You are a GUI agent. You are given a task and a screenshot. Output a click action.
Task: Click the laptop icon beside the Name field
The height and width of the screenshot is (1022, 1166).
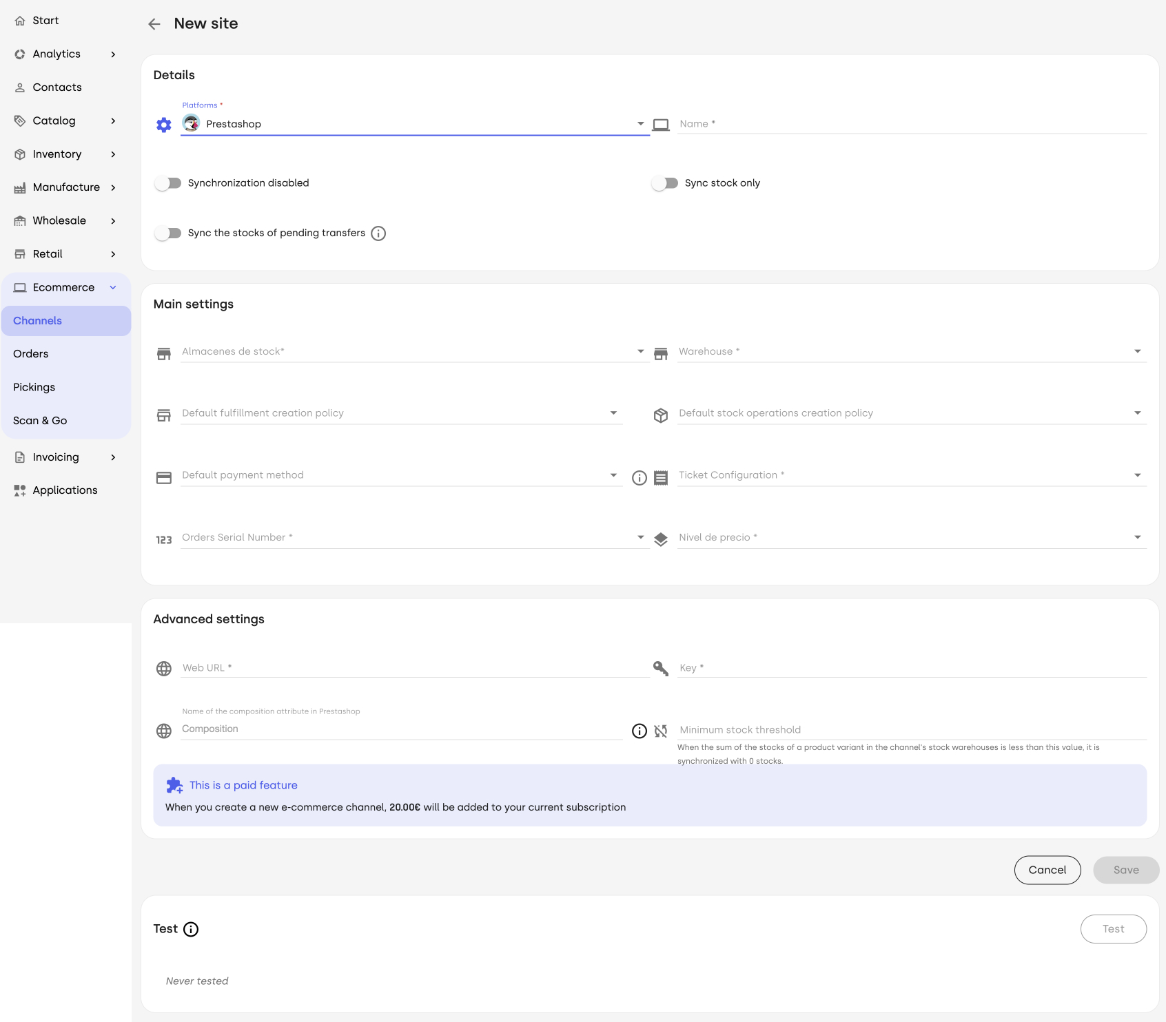click(x=661, y=125)
